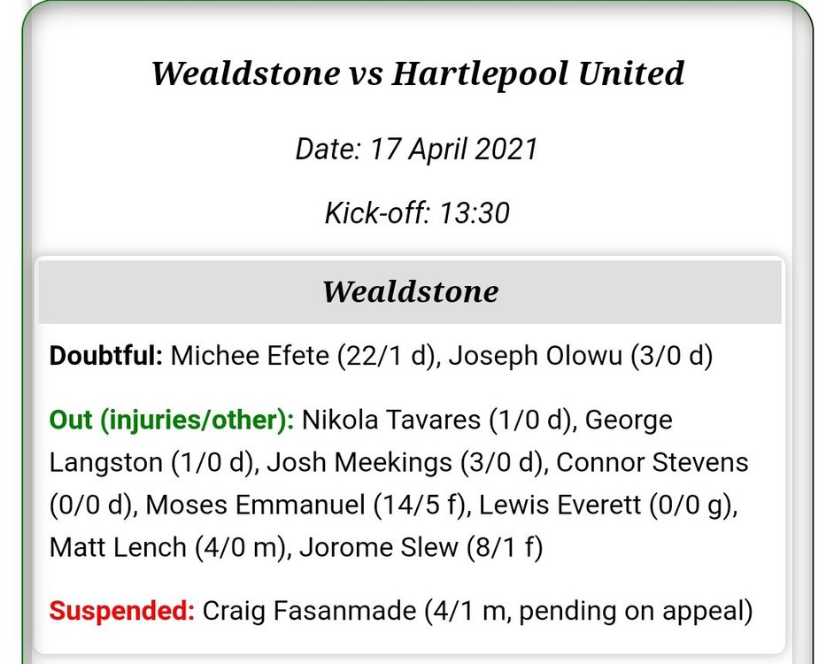Select player Josh Meekings
834x664 pixels.
point(359,462)
